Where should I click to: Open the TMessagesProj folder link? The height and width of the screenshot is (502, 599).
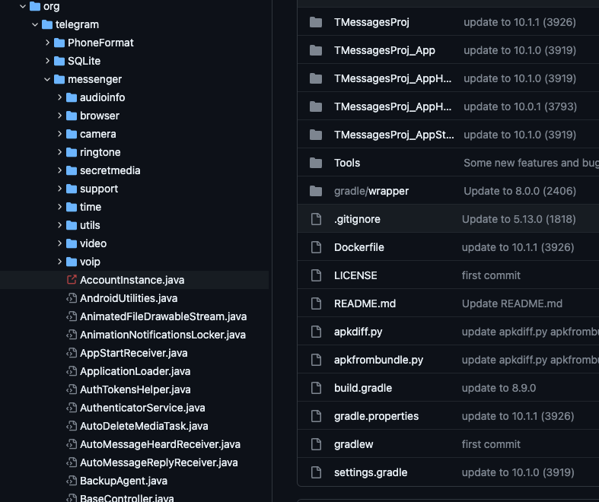point(371,22)
